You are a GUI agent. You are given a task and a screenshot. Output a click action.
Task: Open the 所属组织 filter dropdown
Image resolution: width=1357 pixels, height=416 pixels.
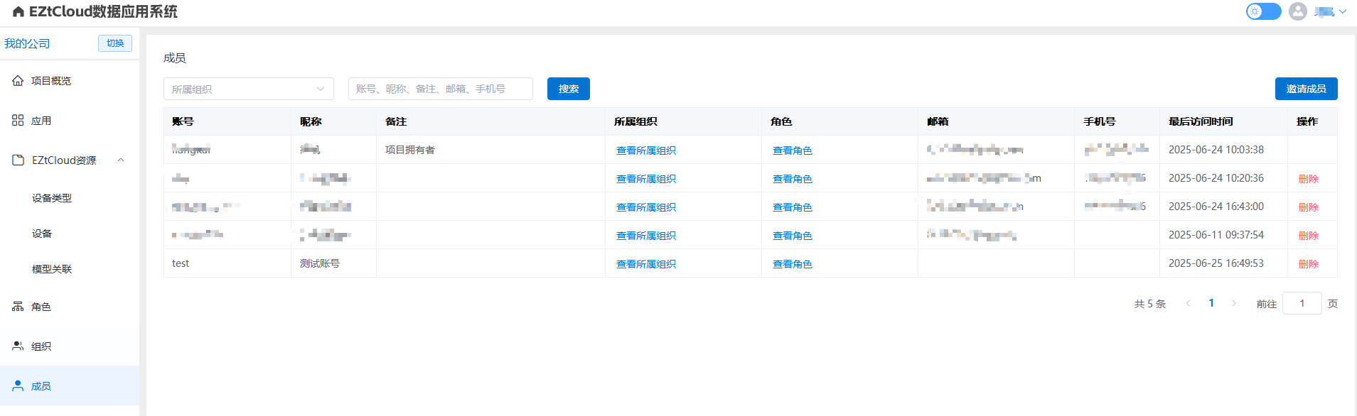pos(248,89)
